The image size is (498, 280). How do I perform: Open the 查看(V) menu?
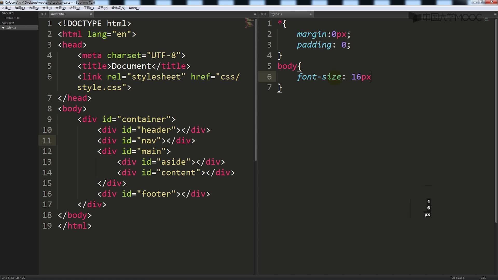coord(60,8)
